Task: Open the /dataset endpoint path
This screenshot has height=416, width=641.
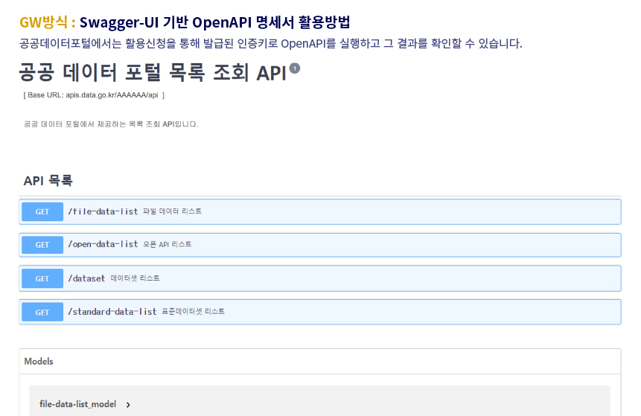Action: [86, 278]
